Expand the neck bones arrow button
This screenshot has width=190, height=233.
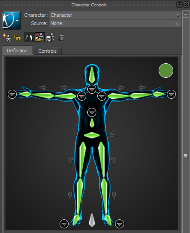click(x=92, y=89)
